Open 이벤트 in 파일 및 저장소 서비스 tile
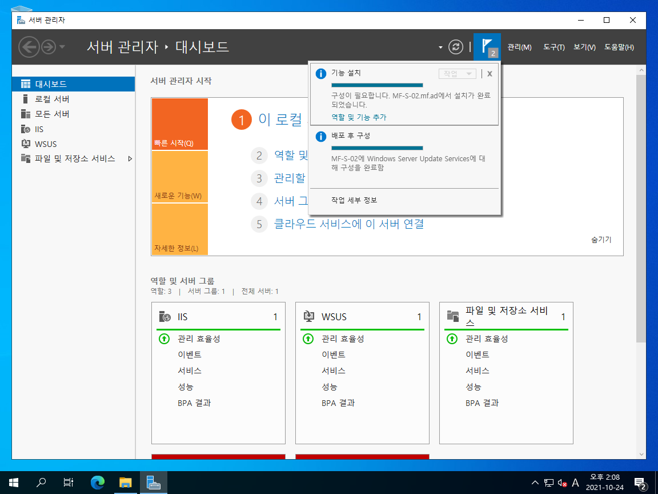Screen dimensions: 658x494 [x=477, y=354]
